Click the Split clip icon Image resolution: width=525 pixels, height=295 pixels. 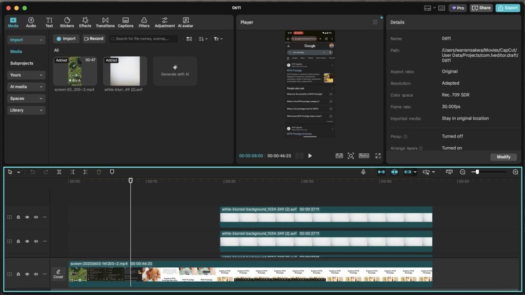[x=59, y=172]
